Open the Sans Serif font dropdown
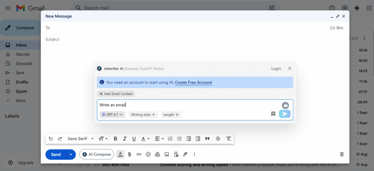The image size is (374, 171). click(x=81, y=139)
